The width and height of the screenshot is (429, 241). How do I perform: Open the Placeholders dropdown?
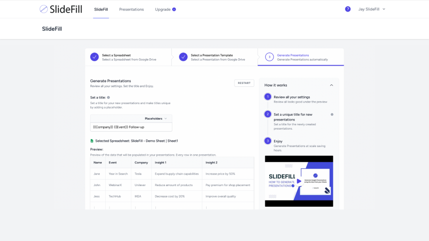[x=156, y=119]
